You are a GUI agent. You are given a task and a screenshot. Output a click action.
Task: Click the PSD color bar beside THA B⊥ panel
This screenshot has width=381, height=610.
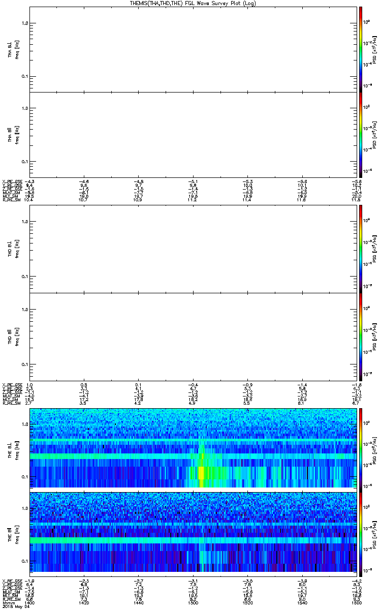pos(361,49)
